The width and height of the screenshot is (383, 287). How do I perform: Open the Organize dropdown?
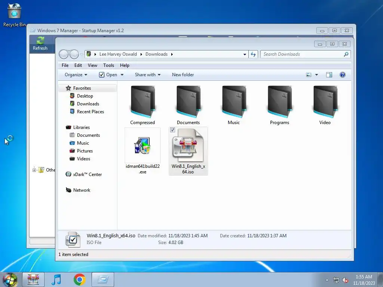(x=76, y=75)
